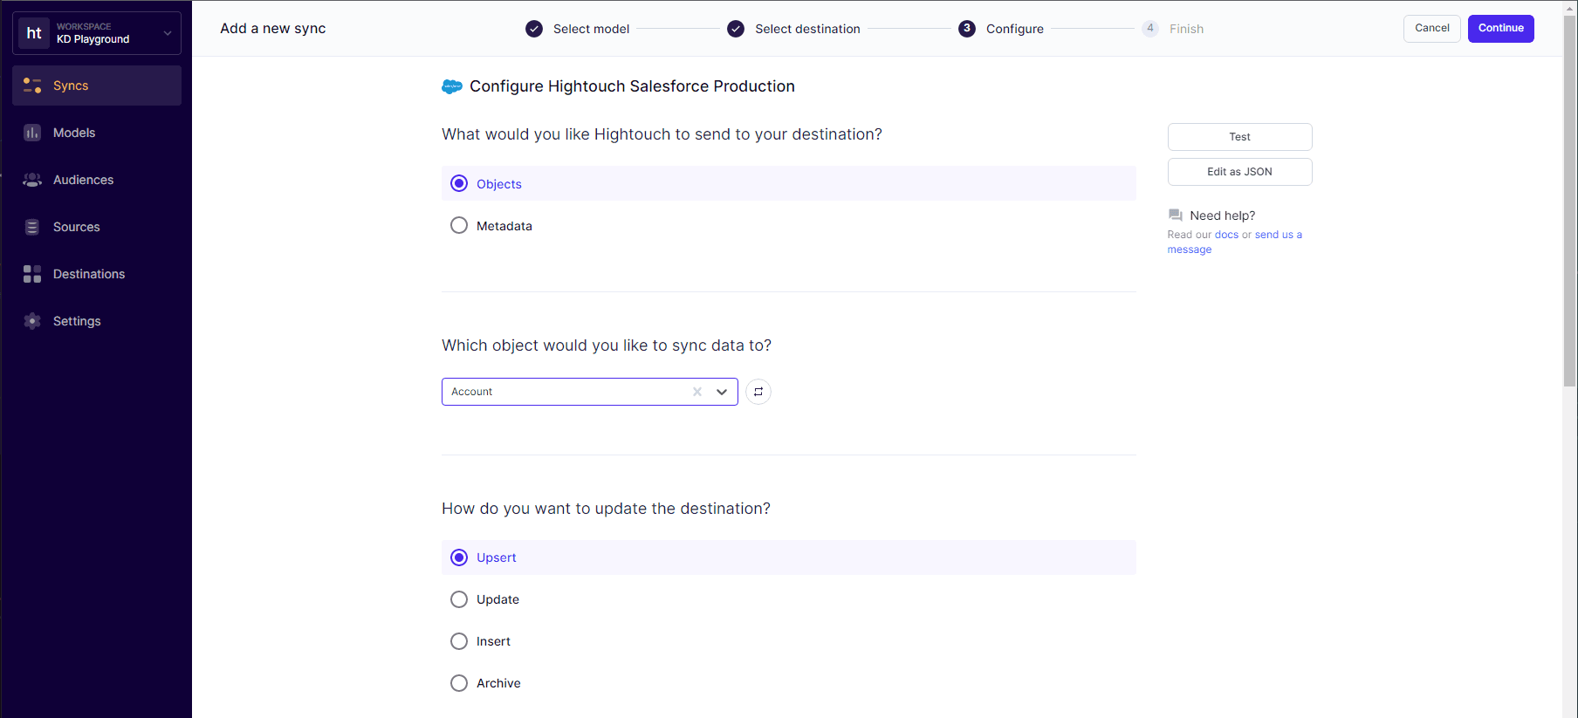Click the Edit as JSON button
The image size is (1578, 718).
(x=1239, y=172)
